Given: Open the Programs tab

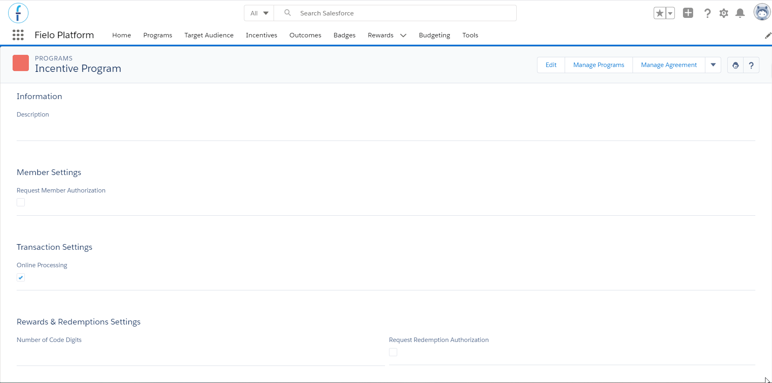Looking at the screenshot, I should pyautogui.click(x=158, y=35).
